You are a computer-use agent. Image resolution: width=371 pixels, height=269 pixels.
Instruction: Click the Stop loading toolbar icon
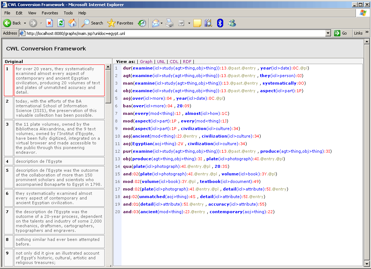(50, 23)
